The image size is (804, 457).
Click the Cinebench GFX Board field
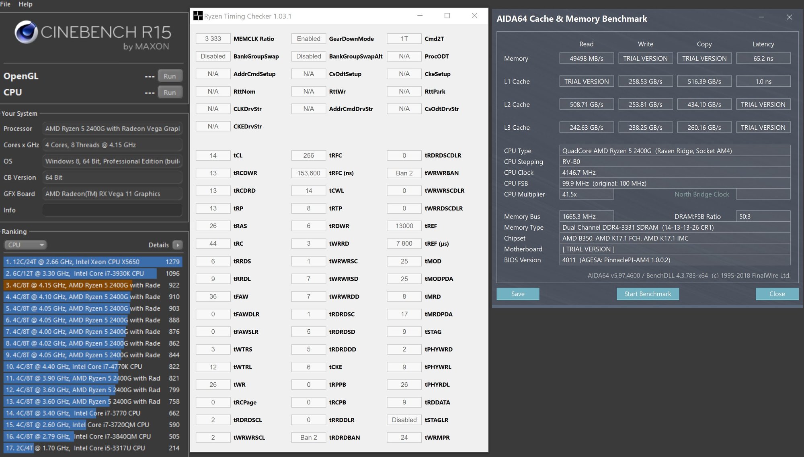click(112, 194)
